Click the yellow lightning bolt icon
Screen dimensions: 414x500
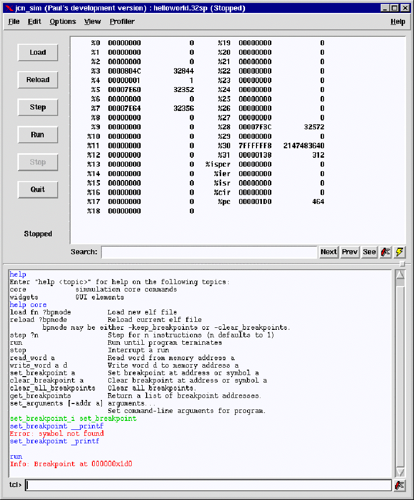[x=400, y=252]
